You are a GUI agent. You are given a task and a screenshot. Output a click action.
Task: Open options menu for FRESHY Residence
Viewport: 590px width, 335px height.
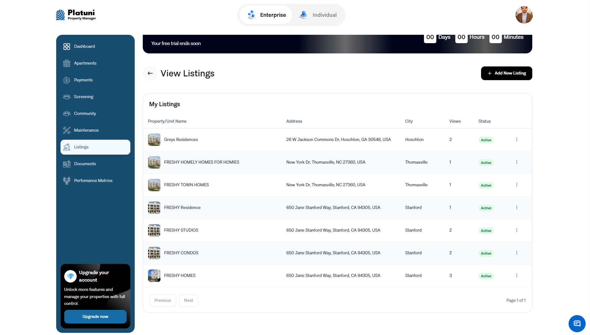click(x=517, y=208)
